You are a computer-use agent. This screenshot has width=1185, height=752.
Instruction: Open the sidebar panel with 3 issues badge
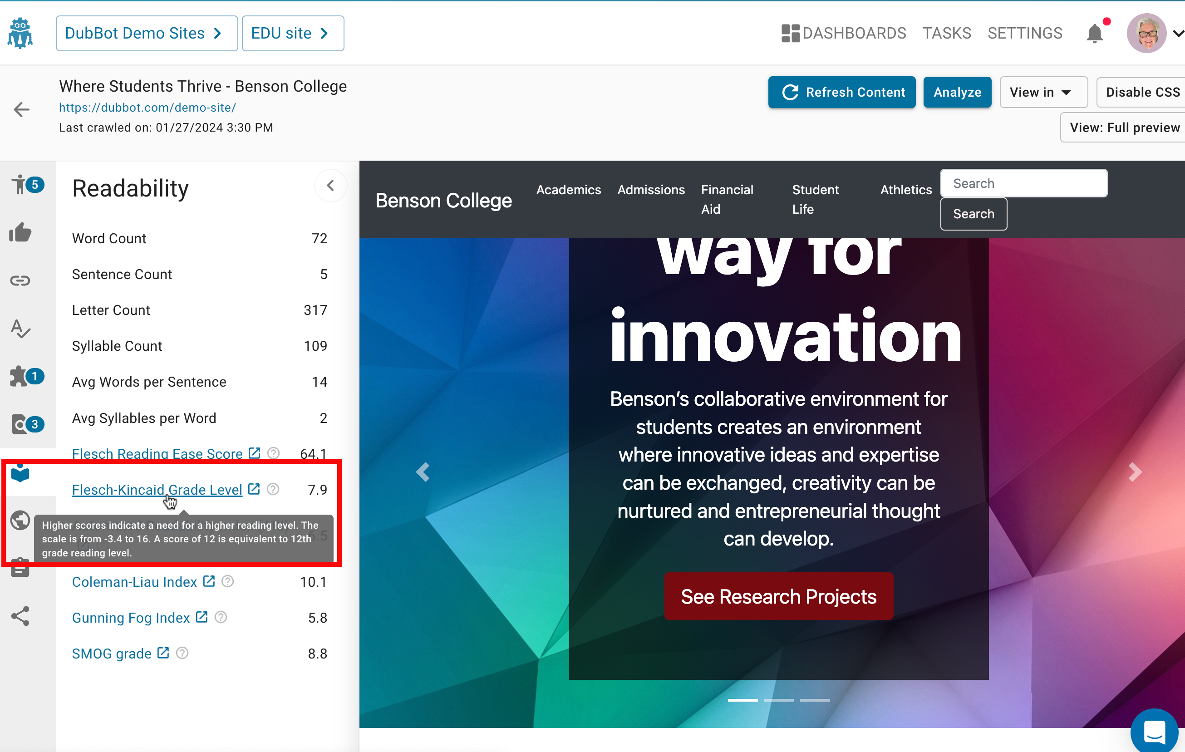[20, 424]
